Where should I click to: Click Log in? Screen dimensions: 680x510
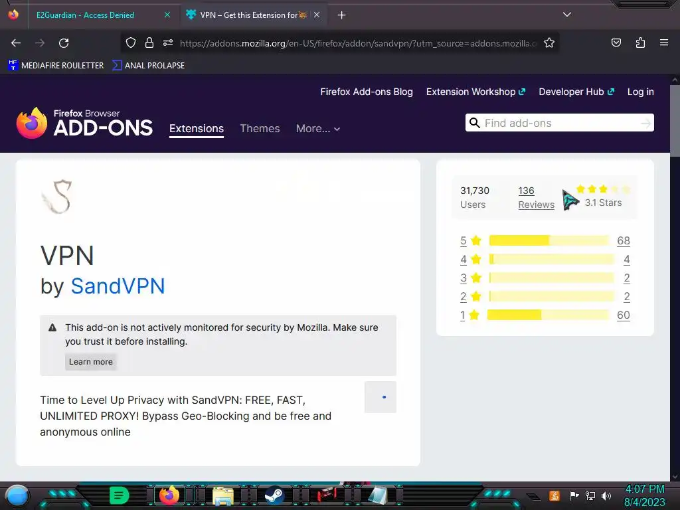pyautogui.click(x=641, y=92)
